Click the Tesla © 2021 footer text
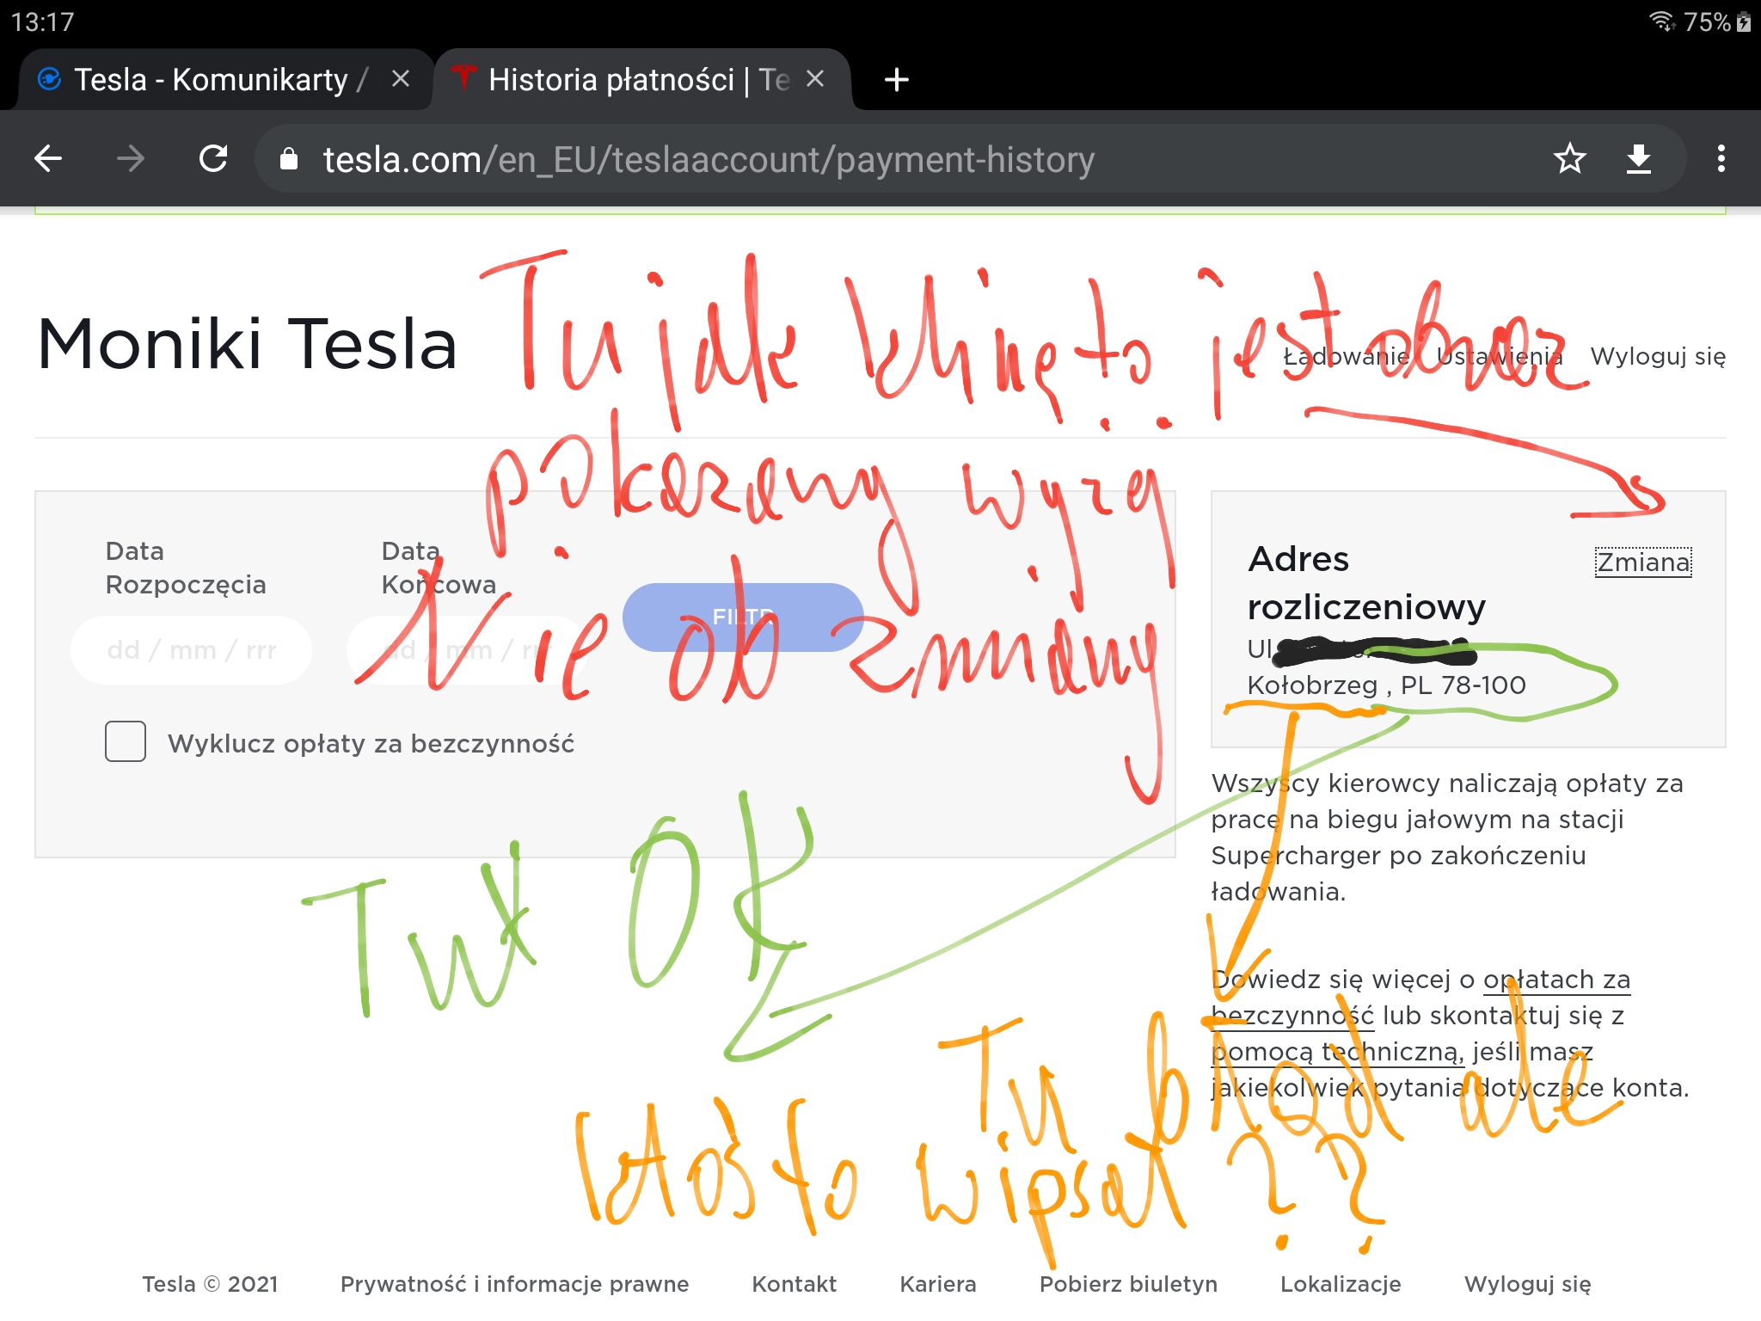 pos(210,1284)
